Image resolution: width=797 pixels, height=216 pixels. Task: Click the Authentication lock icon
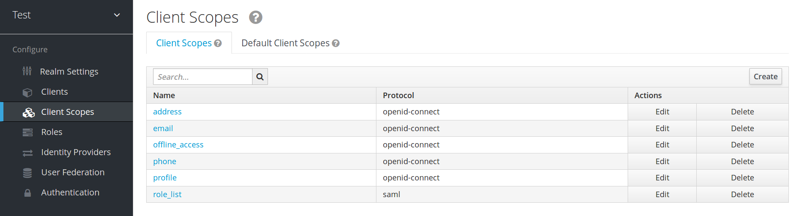[x=27, y=193]
